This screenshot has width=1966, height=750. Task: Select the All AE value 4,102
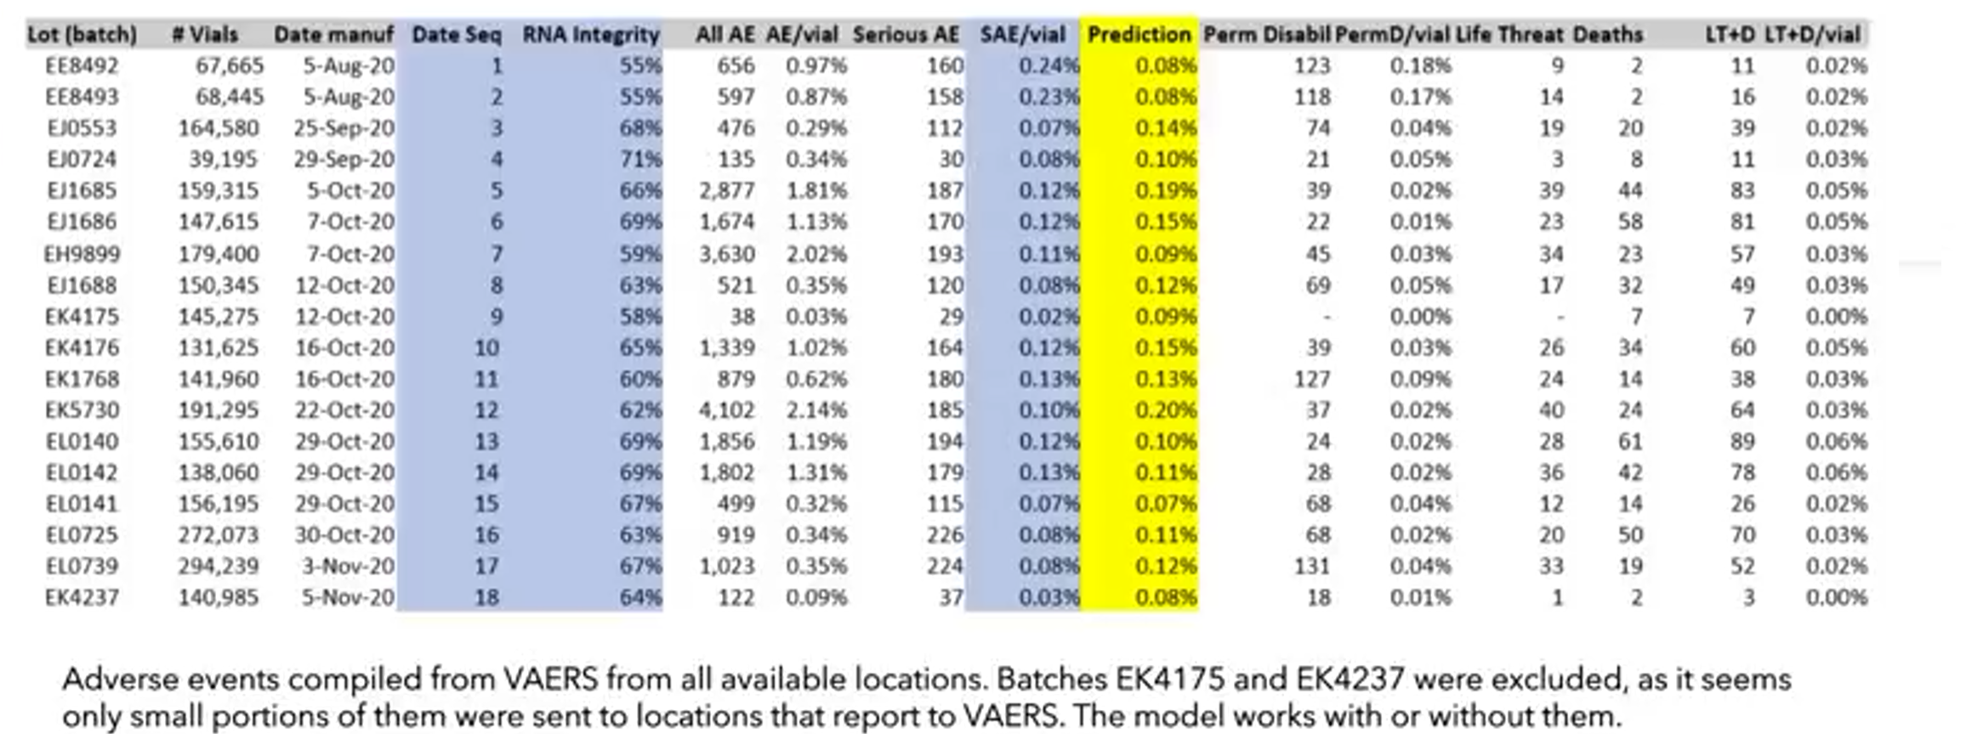pos(726,410)
